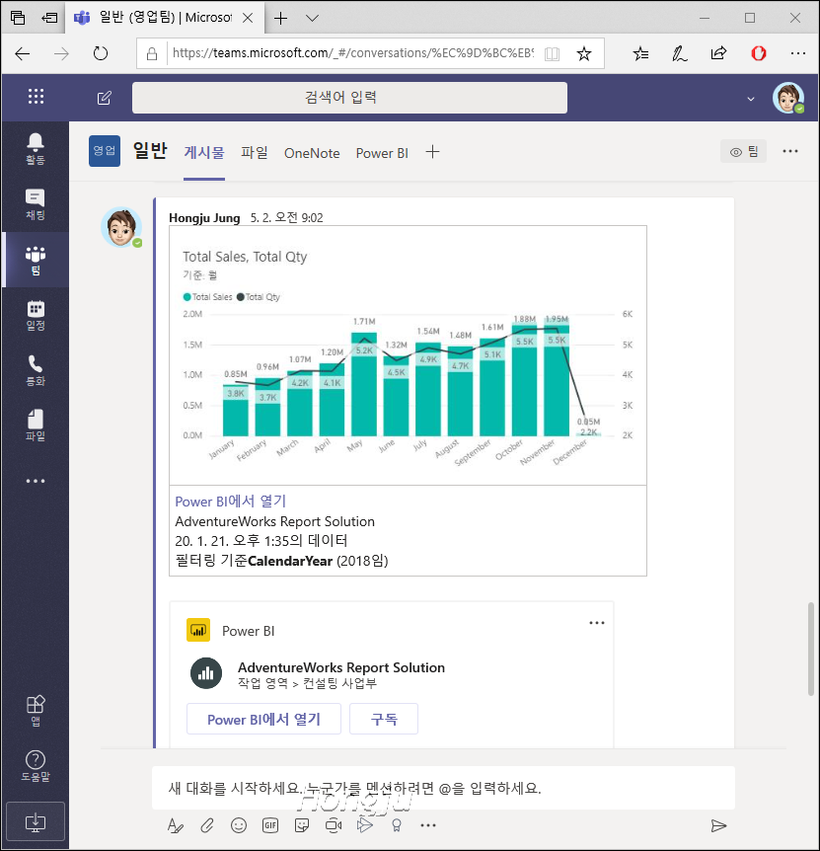Open the Apps (앱) store icon
Viewport: 820px width, 851px height.
point(36,711)
